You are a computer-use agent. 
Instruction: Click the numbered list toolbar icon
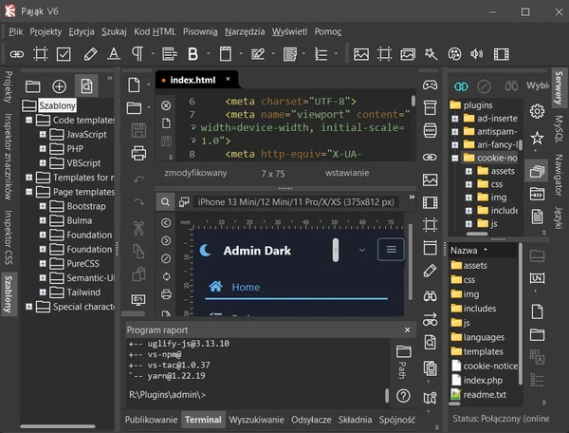click(321, 54)
